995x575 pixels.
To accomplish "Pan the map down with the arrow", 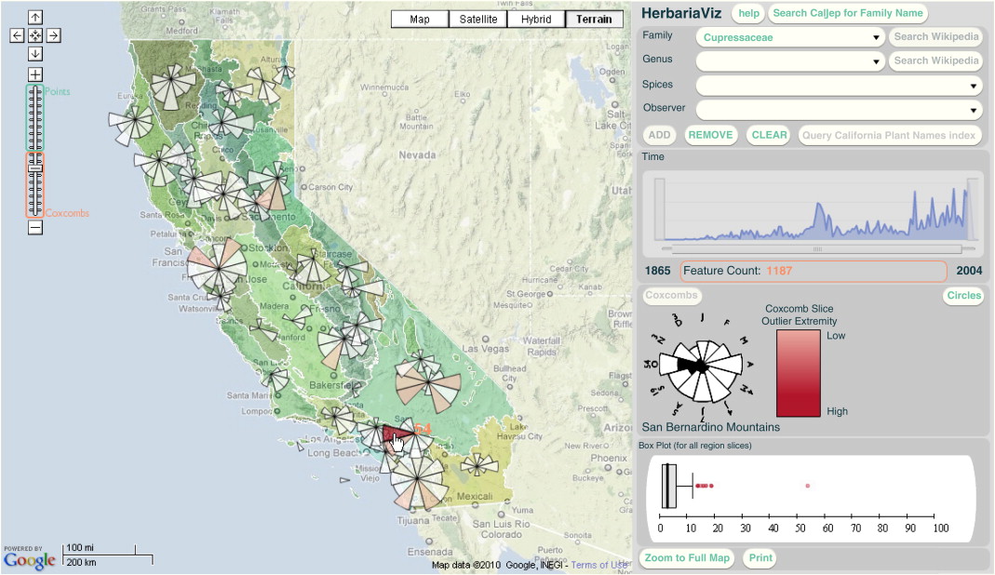I will coord(35,54).
